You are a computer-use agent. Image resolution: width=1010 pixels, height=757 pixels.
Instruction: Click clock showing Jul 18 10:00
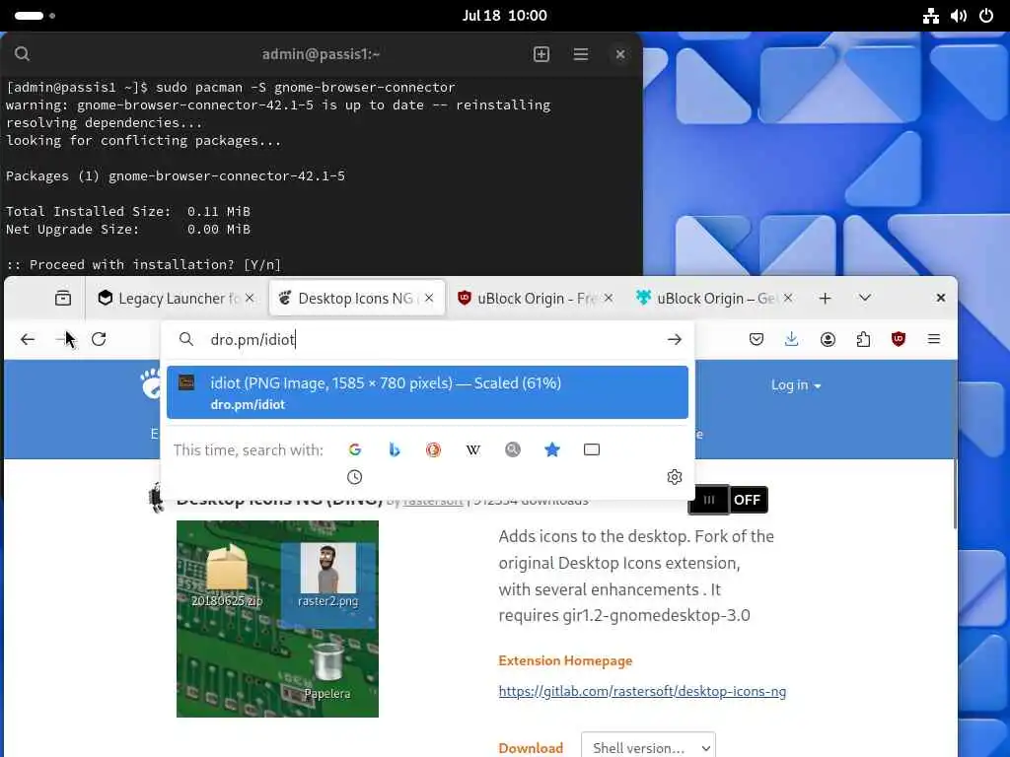(504, 16)
